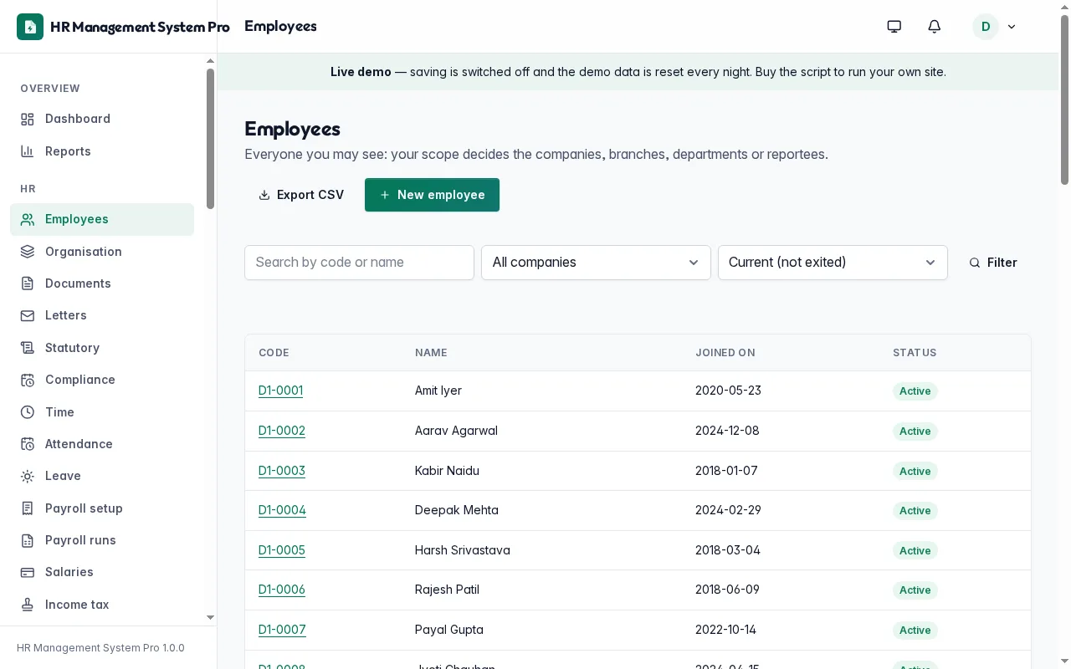Image resolution: width=1071 pixels, height=669 pixels.
Task: Open employee code D1-0001 link
Action: tap(280, 391)
